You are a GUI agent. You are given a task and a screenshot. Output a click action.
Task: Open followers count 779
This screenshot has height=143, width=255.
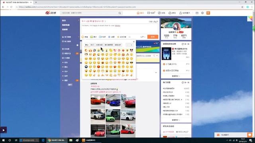(175, 36)
